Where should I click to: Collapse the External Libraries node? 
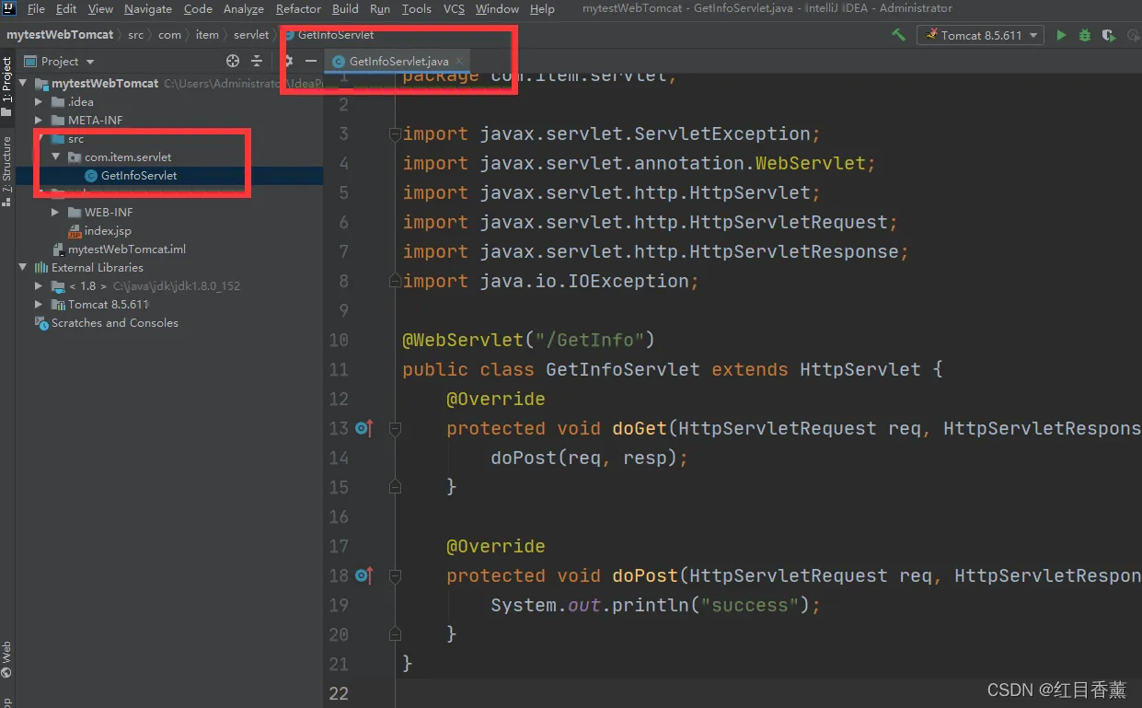point(22,267)
